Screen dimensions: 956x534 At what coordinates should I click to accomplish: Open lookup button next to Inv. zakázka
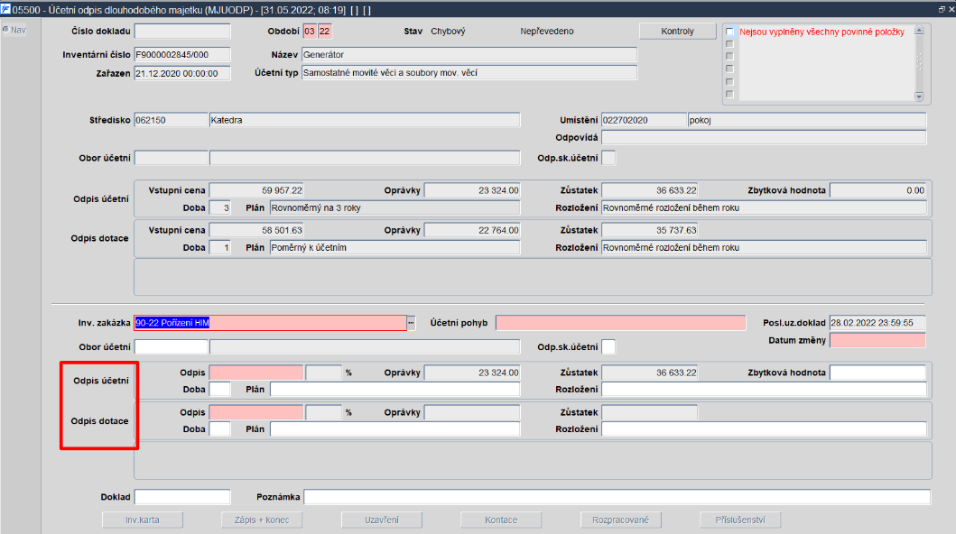point(411,323)
